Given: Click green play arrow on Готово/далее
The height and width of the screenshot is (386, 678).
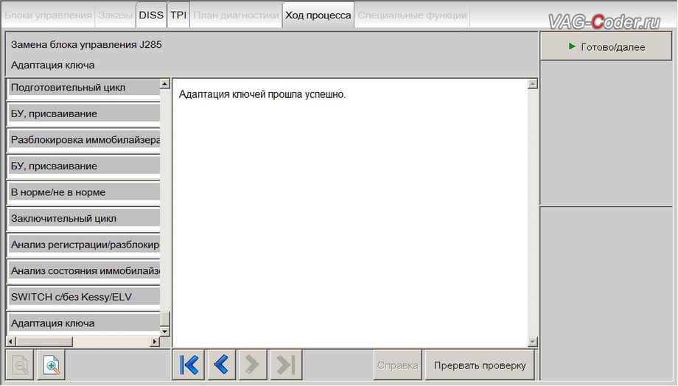Looking at the screenshot, I should [x=572, y=46].
